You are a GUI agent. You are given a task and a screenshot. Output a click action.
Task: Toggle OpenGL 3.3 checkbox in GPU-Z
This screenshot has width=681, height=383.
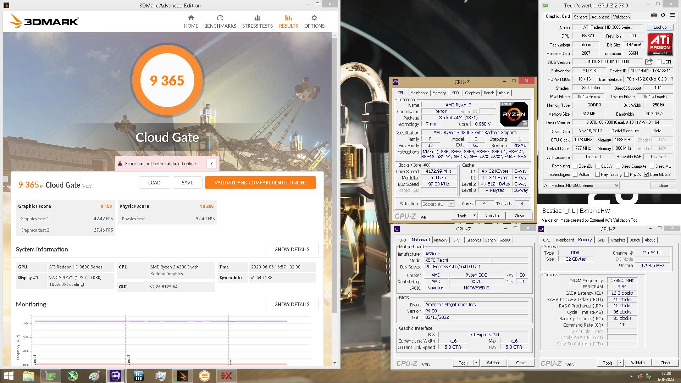[x=646, y=174]
